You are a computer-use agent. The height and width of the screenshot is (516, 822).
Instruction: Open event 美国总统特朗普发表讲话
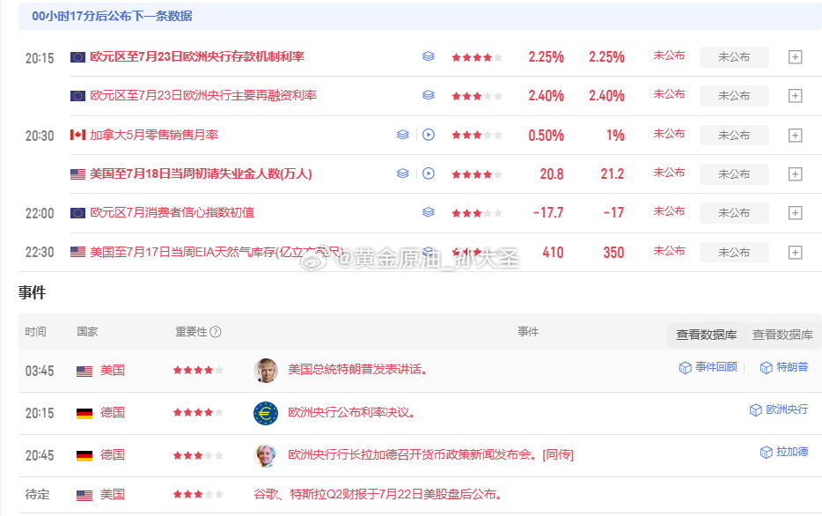point(358,370)
